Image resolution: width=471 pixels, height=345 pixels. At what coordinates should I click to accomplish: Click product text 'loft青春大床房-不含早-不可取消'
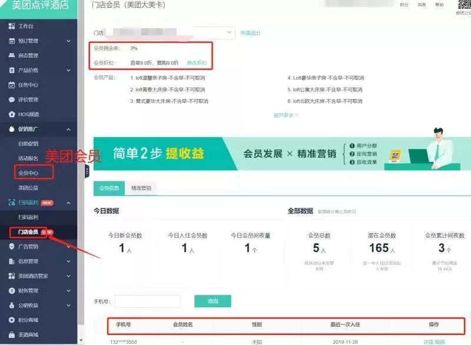coord(170,89)
